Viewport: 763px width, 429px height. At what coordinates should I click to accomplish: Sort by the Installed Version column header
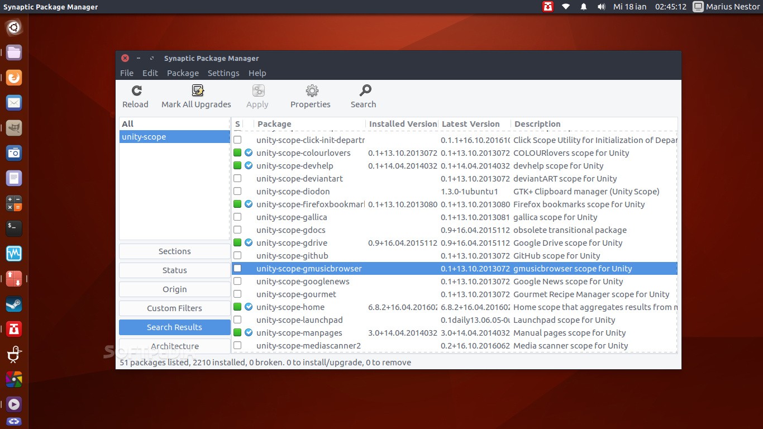tap(402, 124)
